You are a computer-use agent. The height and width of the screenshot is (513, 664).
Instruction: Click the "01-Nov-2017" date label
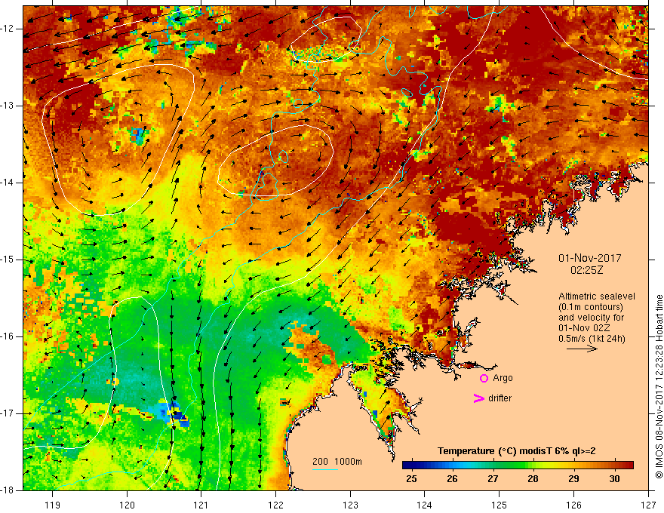(x=590, y=258)
